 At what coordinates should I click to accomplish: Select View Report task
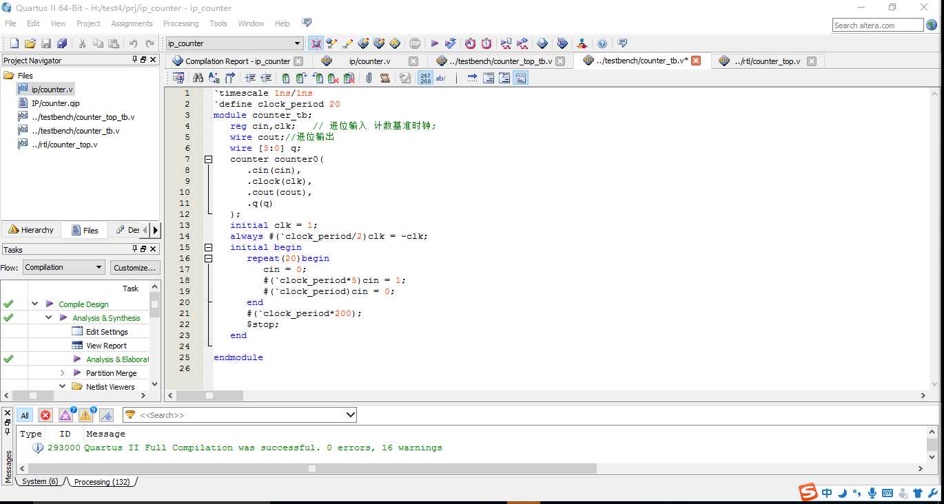[x=106, y=345]
